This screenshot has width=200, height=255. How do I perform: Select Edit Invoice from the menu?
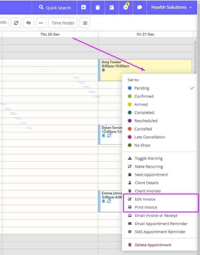[x=145, y=199]
